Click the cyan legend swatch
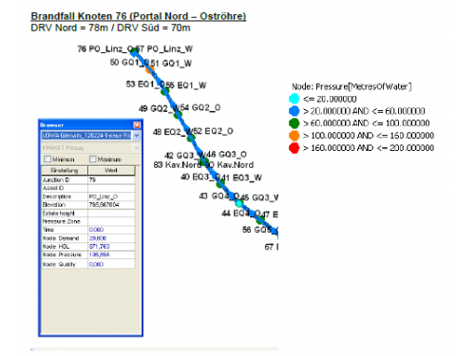The height and width of the screenshot is (356, 475). (x=294, y=99)
